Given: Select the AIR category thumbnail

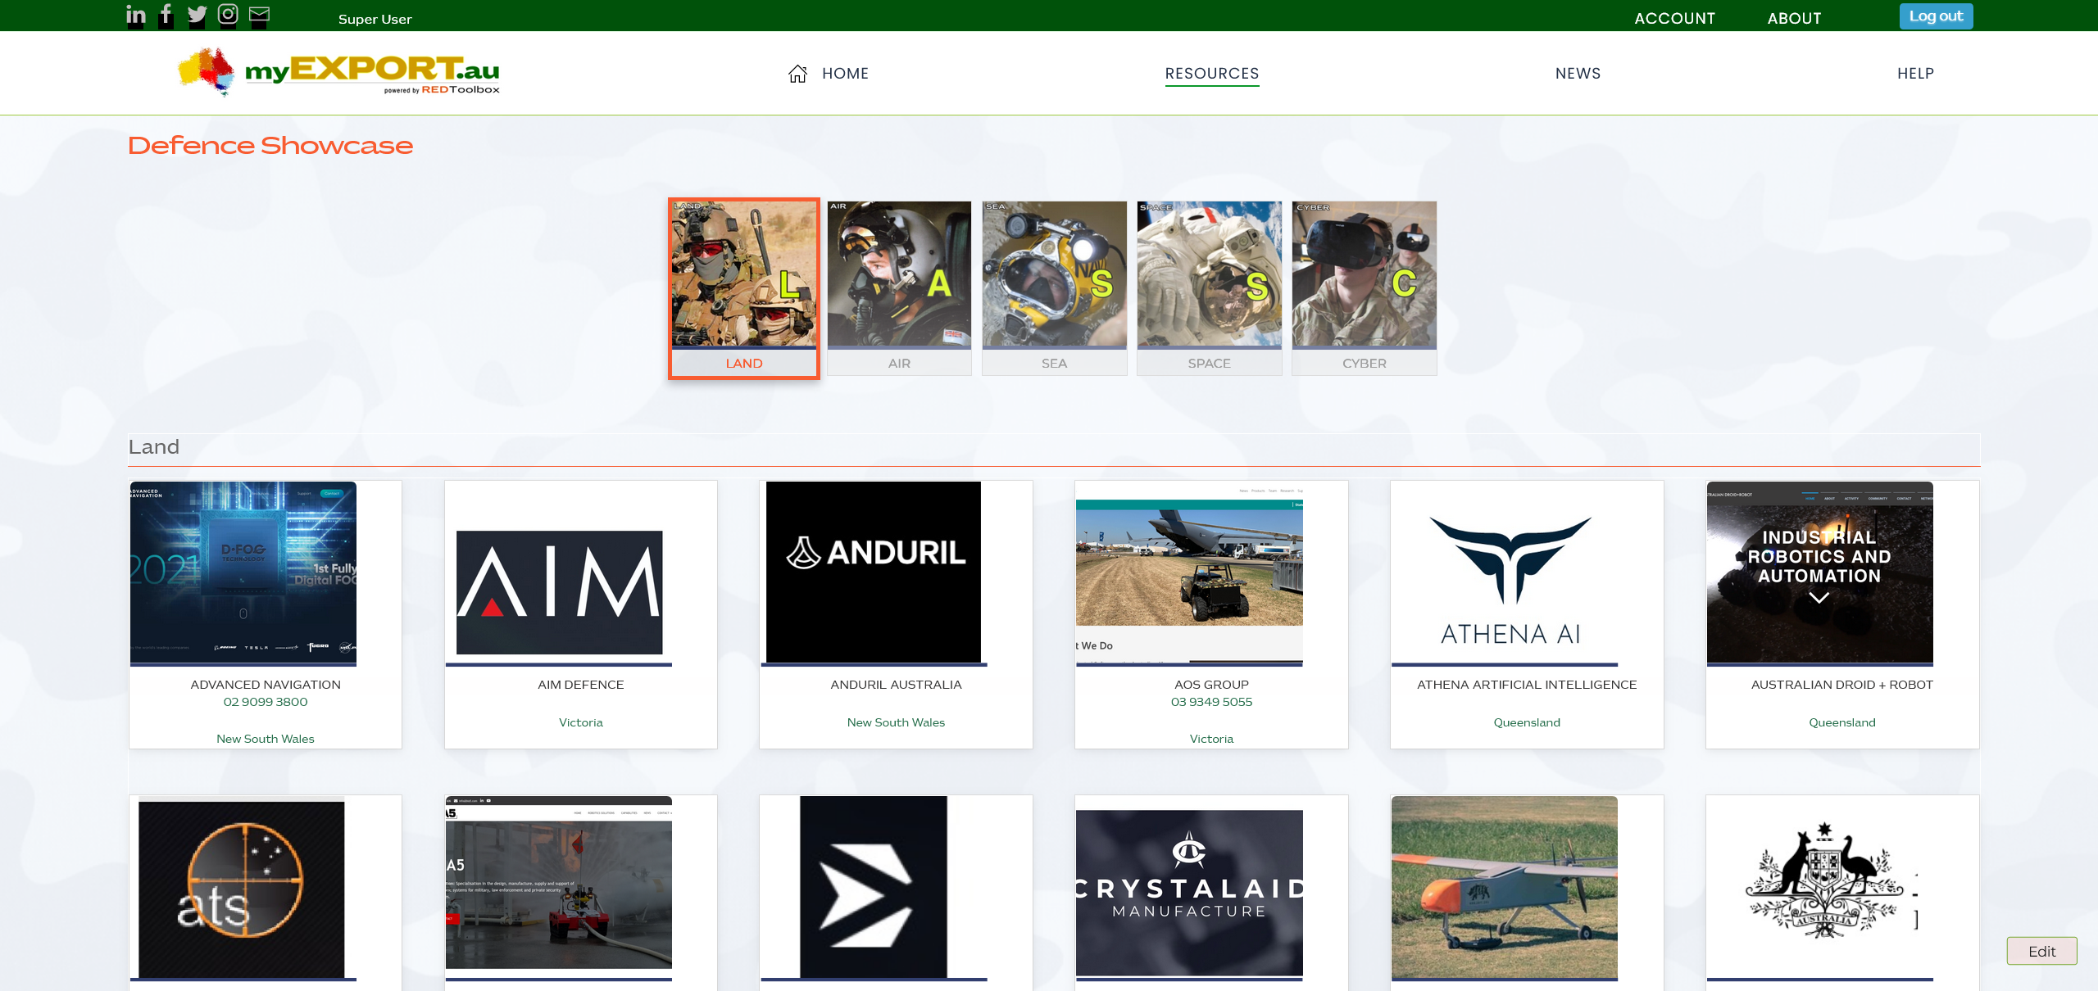Looking at the screenshot, I should pyautogui.click(x=899, y=274).
